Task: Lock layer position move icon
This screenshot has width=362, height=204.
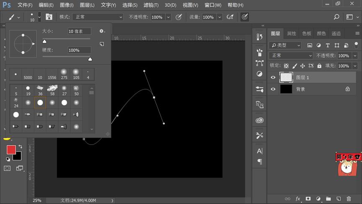Action: 303,66
